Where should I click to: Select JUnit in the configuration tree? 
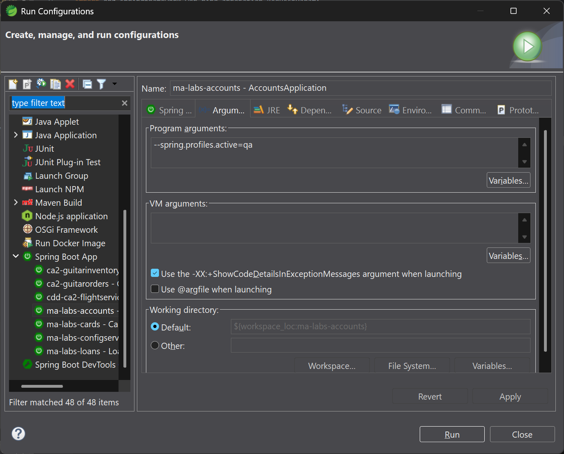pos(44,148)
